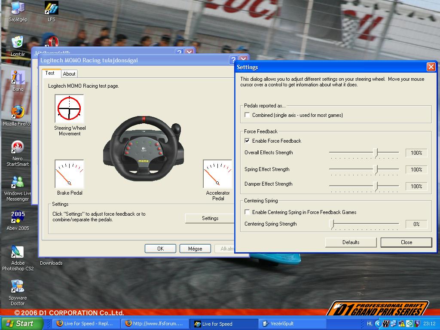Open the Sajátgép desktop icon

[x=18, y=12]
